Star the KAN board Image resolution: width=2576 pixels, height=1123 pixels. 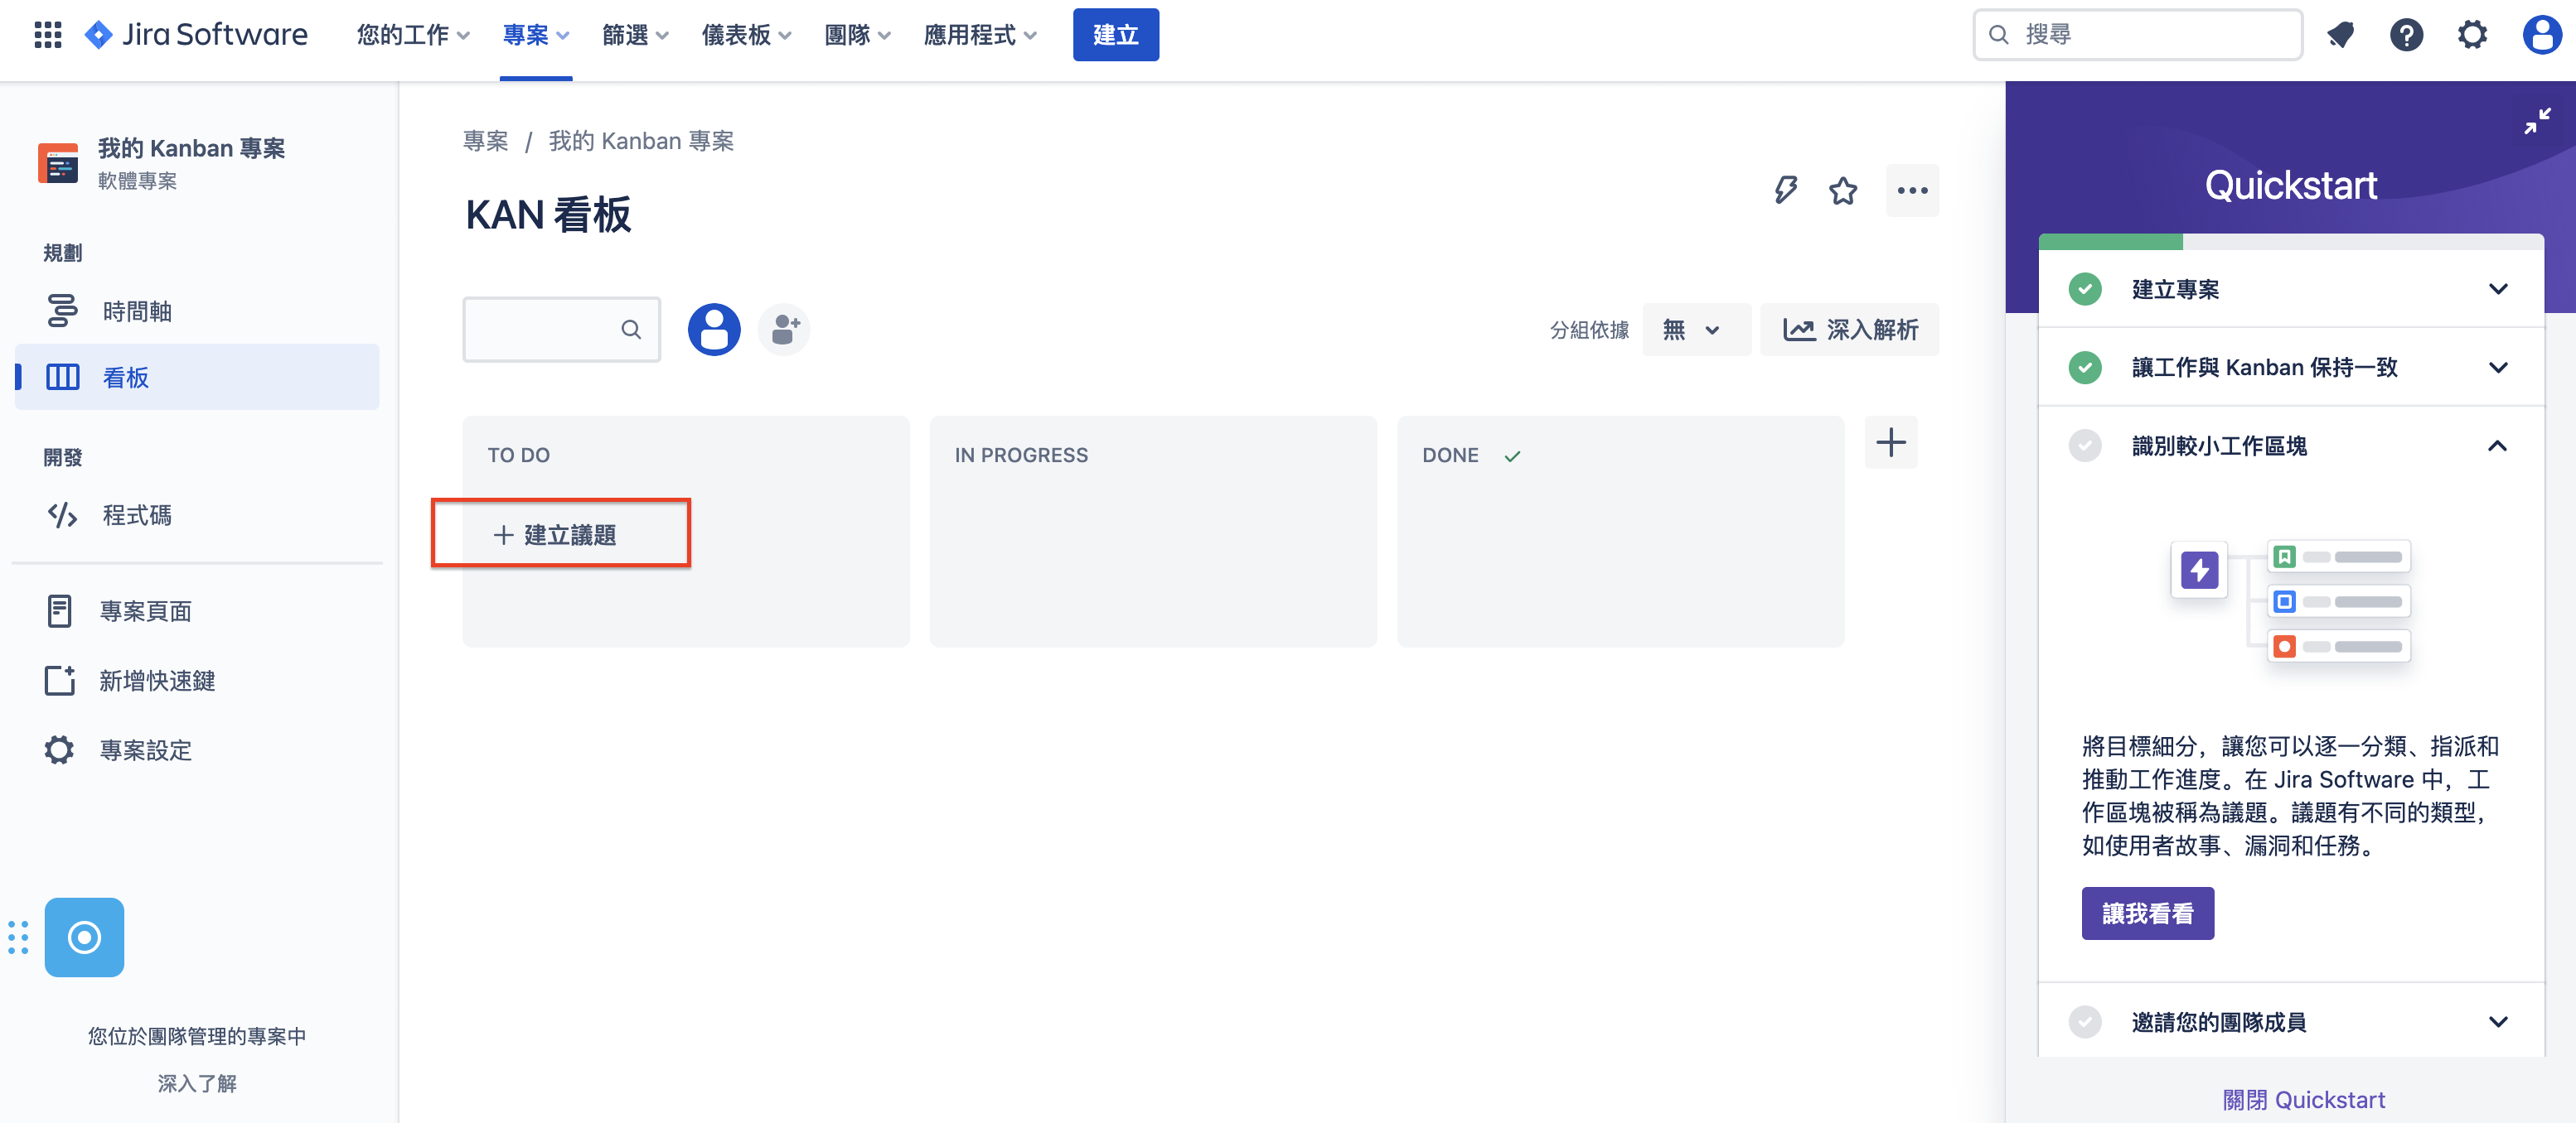(x=1843, y=190)
